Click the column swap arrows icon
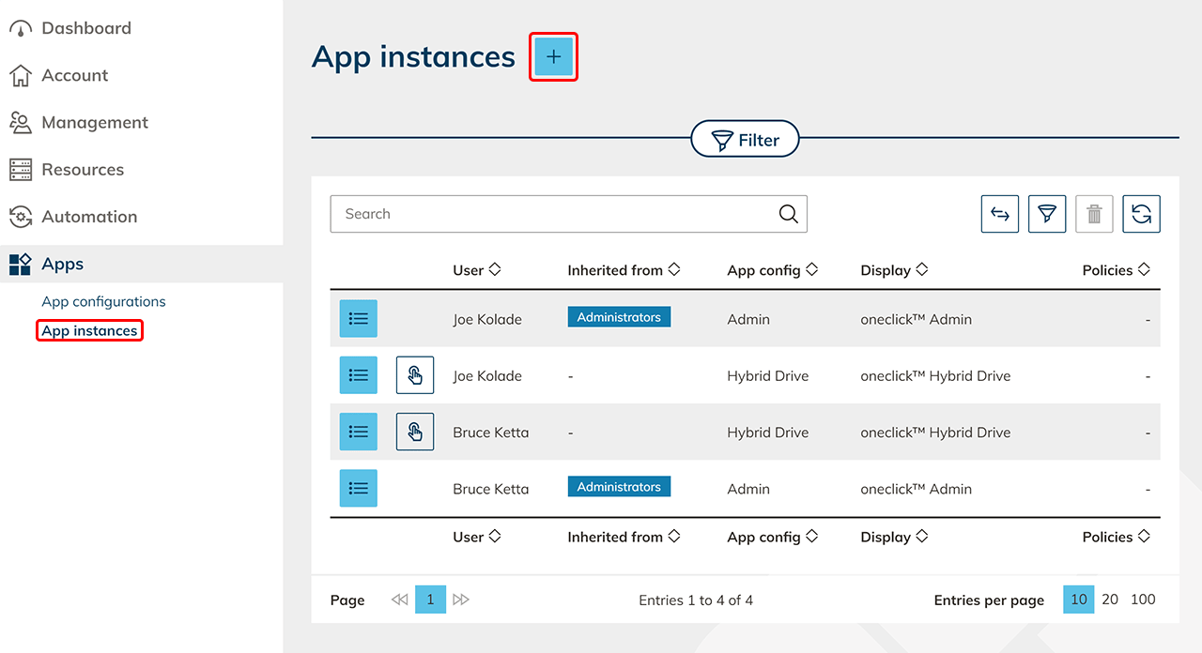This screenshot has height=653, width=1202. coord(1000,214)
